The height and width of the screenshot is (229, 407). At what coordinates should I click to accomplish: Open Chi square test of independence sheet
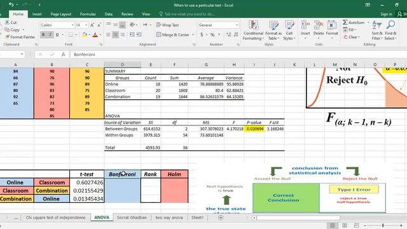pyautogui.click(x=55, y=218)
